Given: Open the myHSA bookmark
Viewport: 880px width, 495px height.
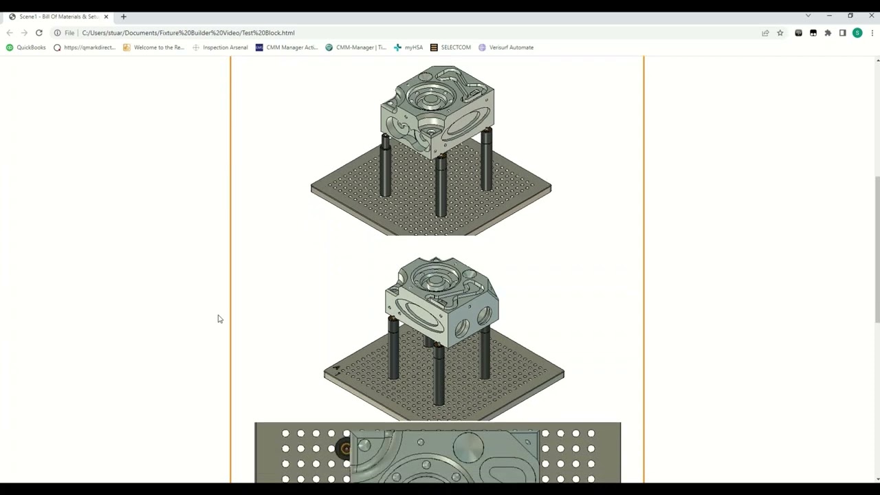Looking at the screenshot, I should pyautogui.click(x=408, y=47).
